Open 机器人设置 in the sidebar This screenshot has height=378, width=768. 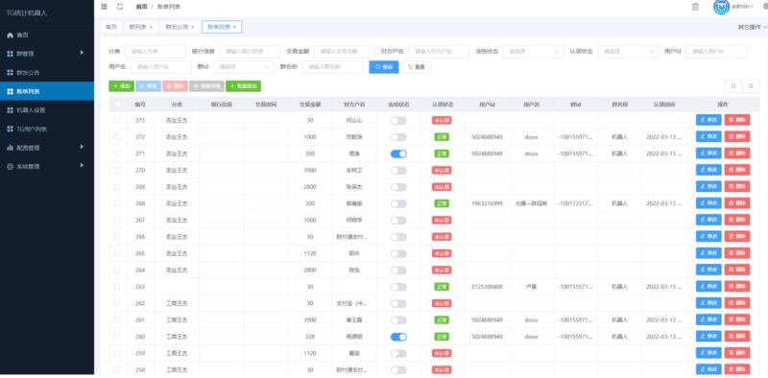point(46,110)
